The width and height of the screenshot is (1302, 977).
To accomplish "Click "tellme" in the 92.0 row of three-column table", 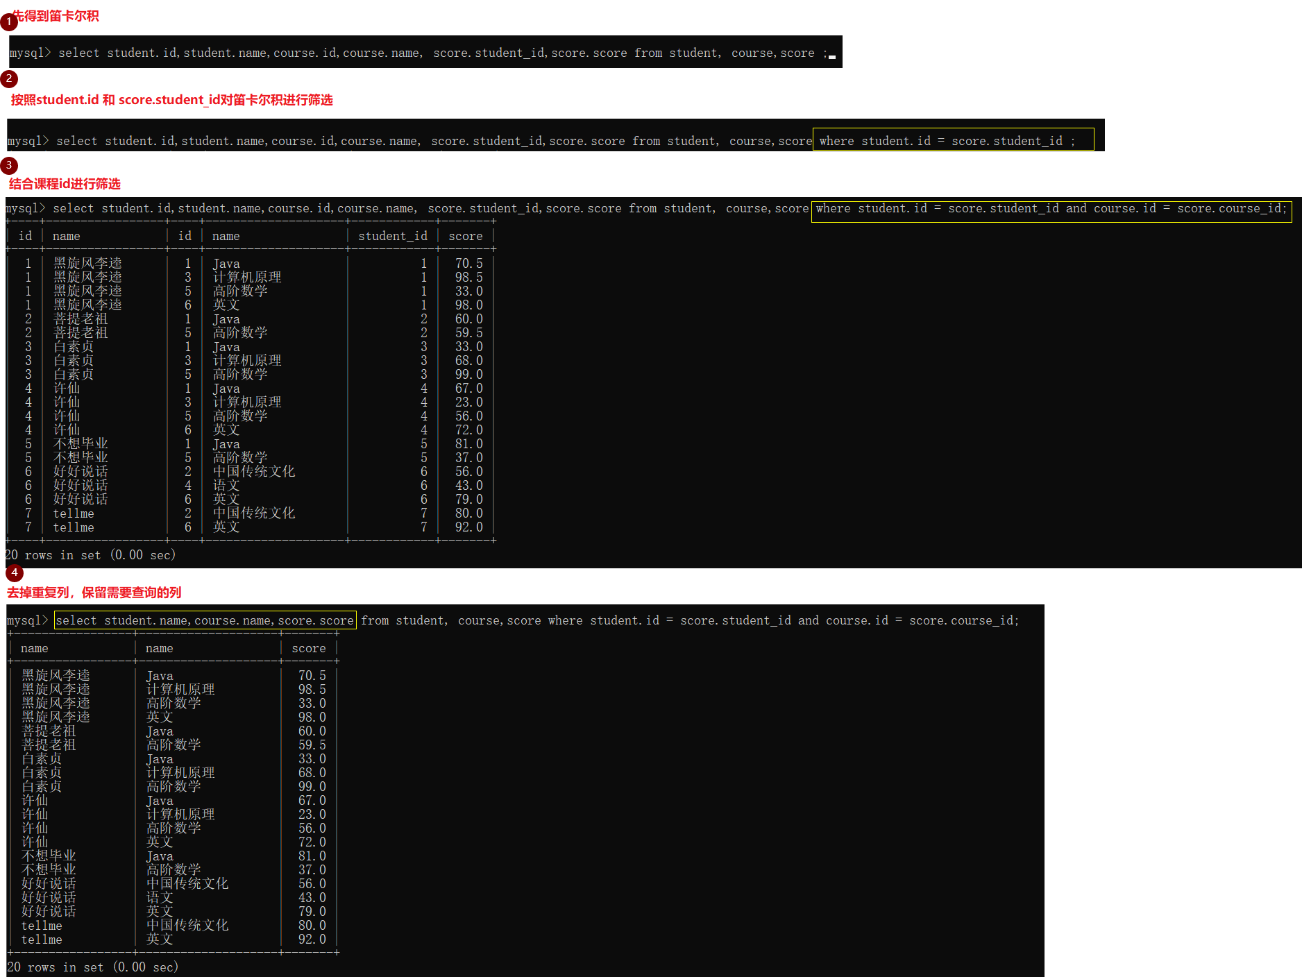I will click(42, 940).
